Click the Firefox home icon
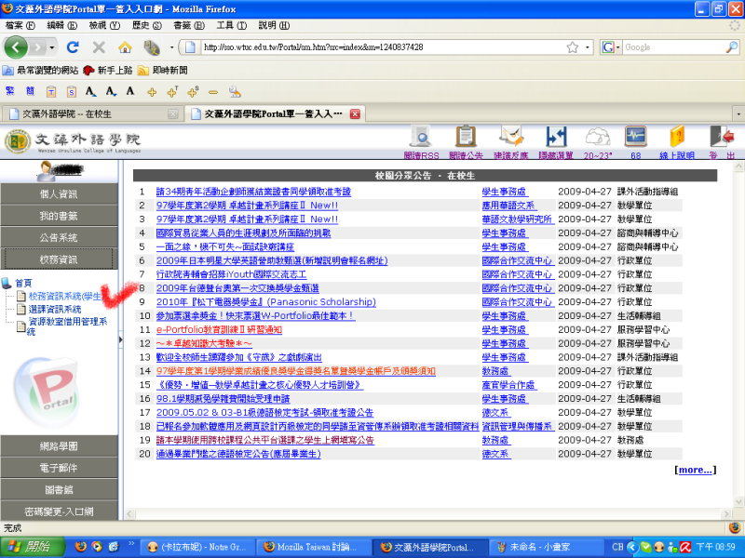The image size is (745, 558). click(125, 46)
